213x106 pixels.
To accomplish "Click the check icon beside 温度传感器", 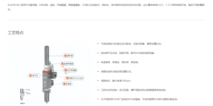I will [62, 64].
